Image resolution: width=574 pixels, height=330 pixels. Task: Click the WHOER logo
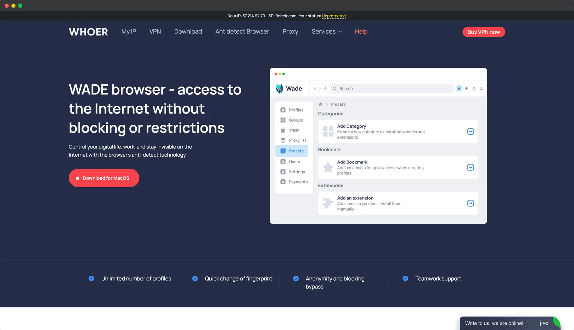(x=88, y=32)
